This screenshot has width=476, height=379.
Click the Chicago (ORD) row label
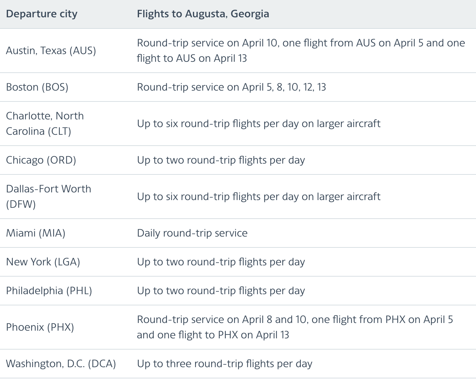pos(41,160)
